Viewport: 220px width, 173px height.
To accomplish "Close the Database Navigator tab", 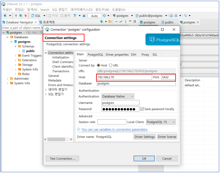I will pyautogui.click(x=36, y=22).
